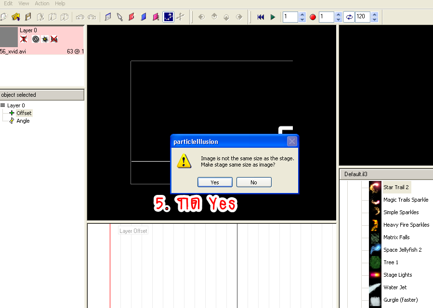Increase start frame with up spinner
Viewport: 433px width, 308px height.
tap(339, 14)
